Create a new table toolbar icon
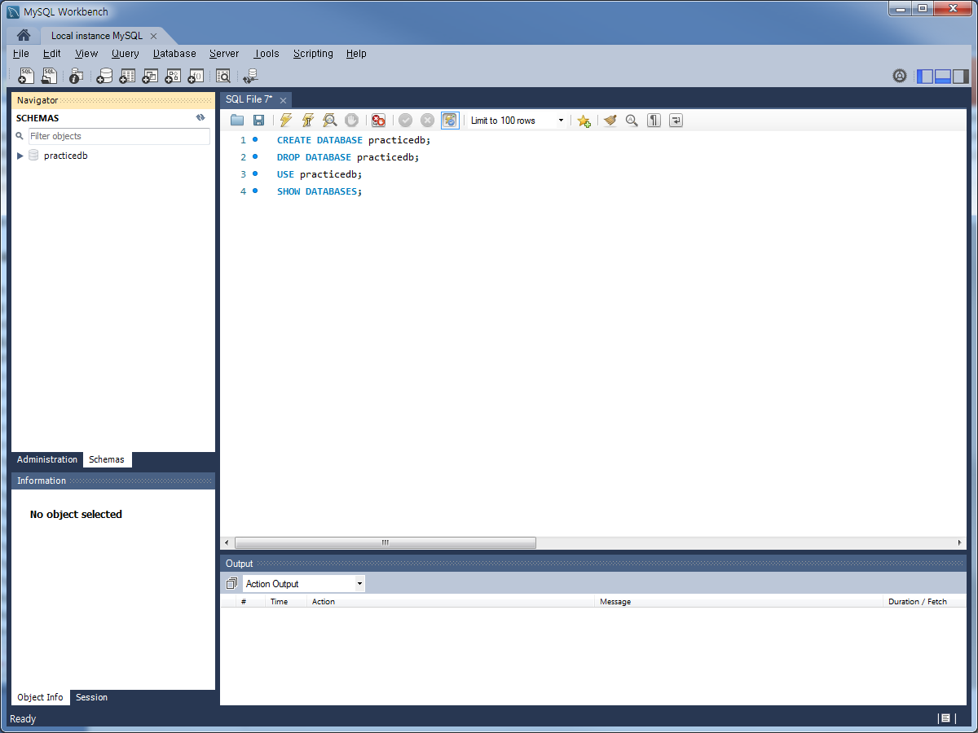 pos(127,76)
